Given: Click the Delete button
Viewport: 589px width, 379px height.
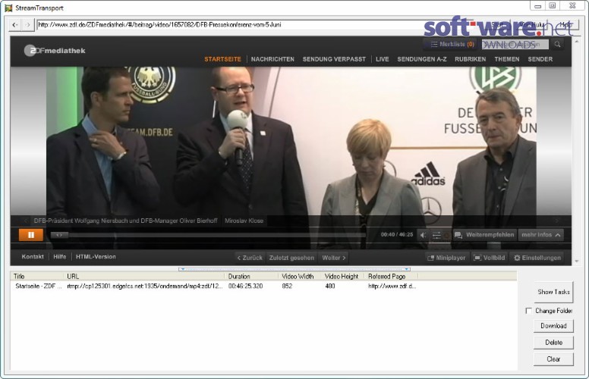Looking at the screenshot, I should [x=553, y=342].
